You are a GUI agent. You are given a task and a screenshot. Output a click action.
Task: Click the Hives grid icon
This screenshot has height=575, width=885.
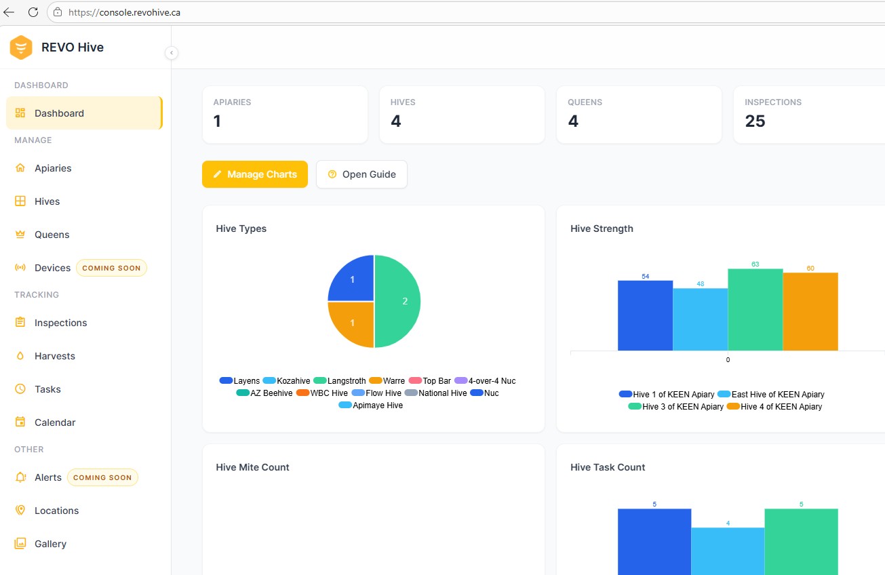(x=20, y=201)
